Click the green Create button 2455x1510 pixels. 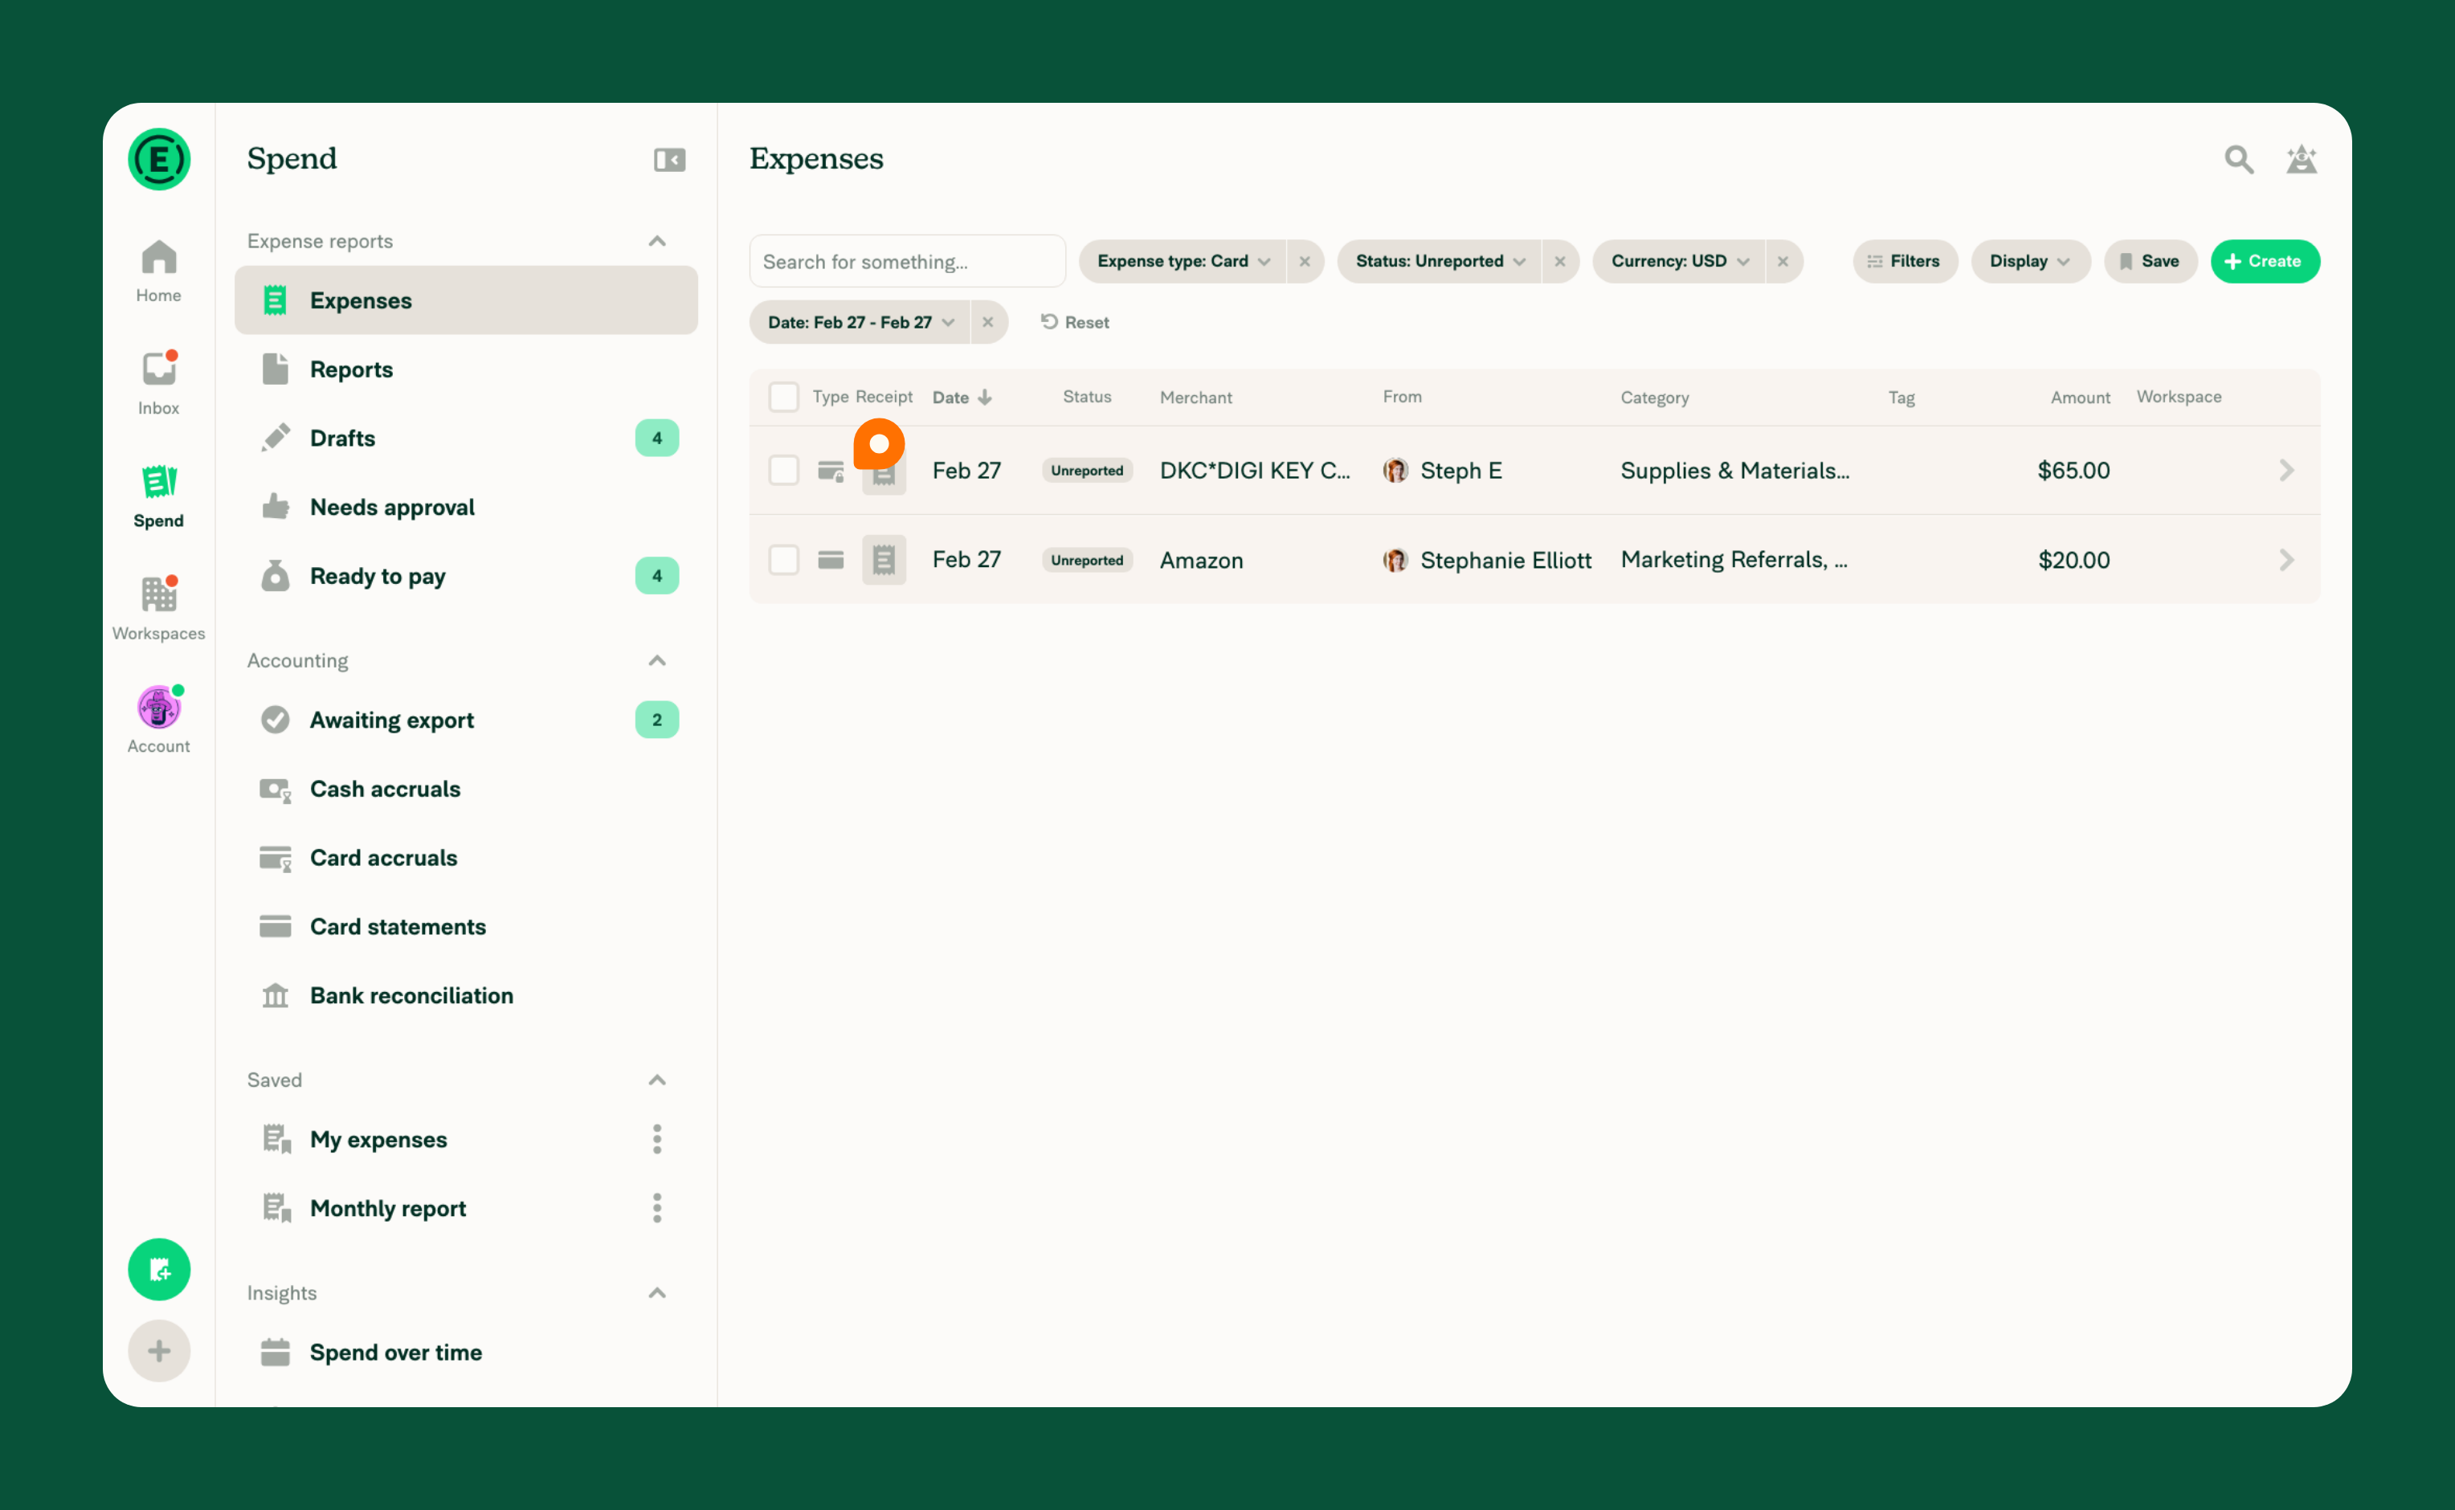pyautogui.click(x=2265, y=262)
